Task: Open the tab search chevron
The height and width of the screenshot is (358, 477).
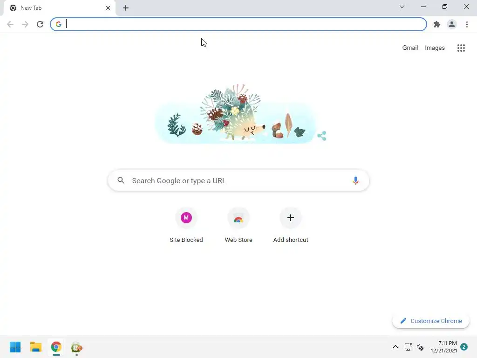Action: [x=402, y=7]
